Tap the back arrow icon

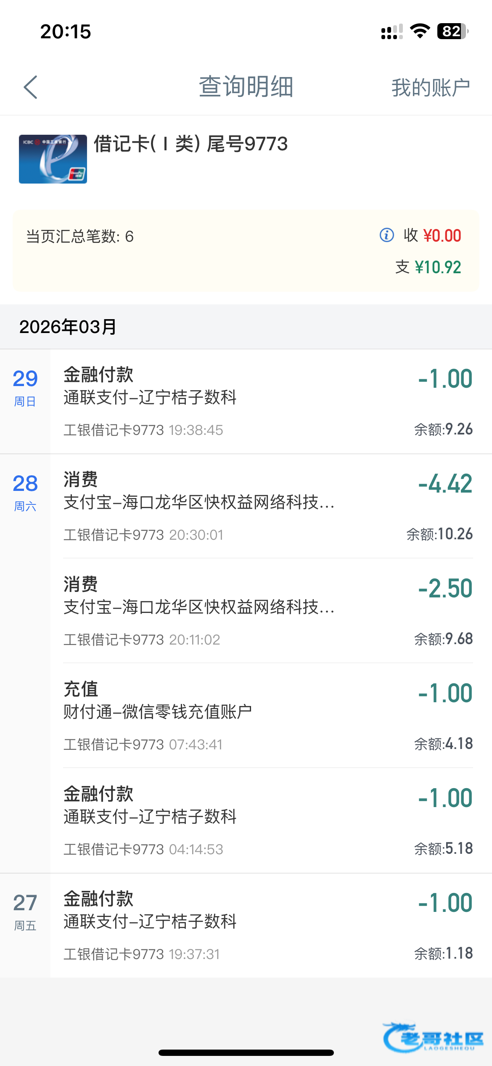[31, 87]
